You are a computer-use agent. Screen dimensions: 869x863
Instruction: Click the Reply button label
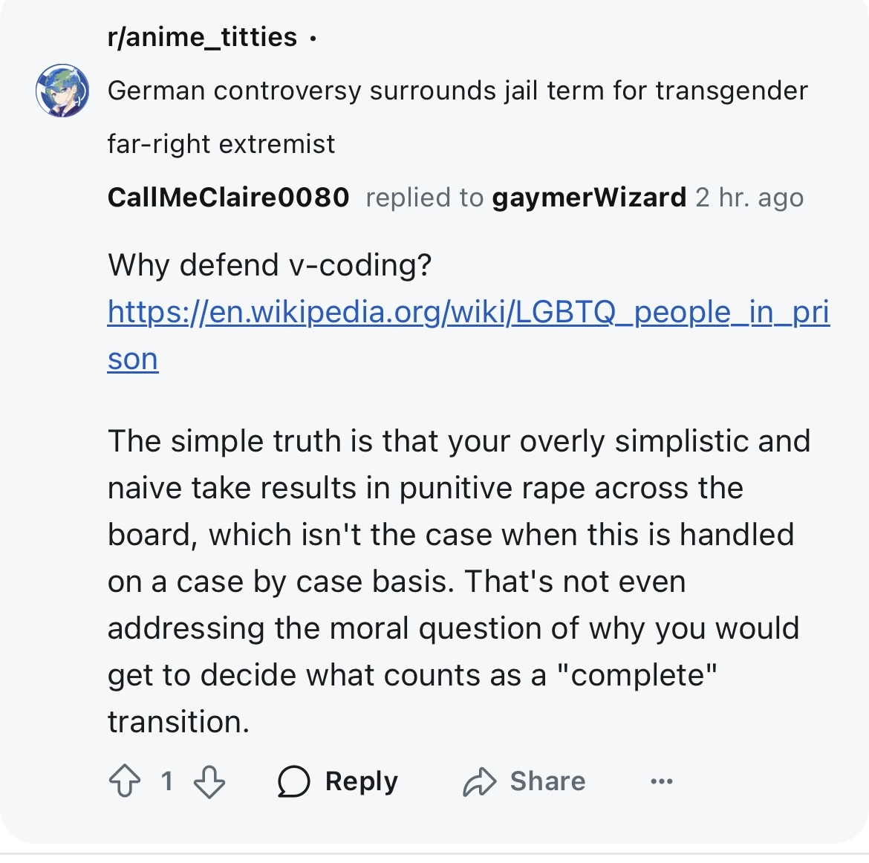pyautogui.click(x=362, y=781)
